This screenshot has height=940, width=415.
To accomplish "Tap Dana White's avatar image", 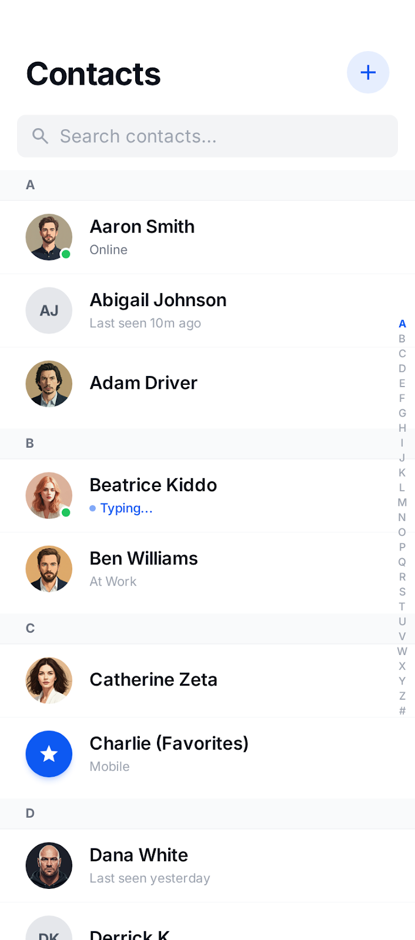I will coord(49,865).
